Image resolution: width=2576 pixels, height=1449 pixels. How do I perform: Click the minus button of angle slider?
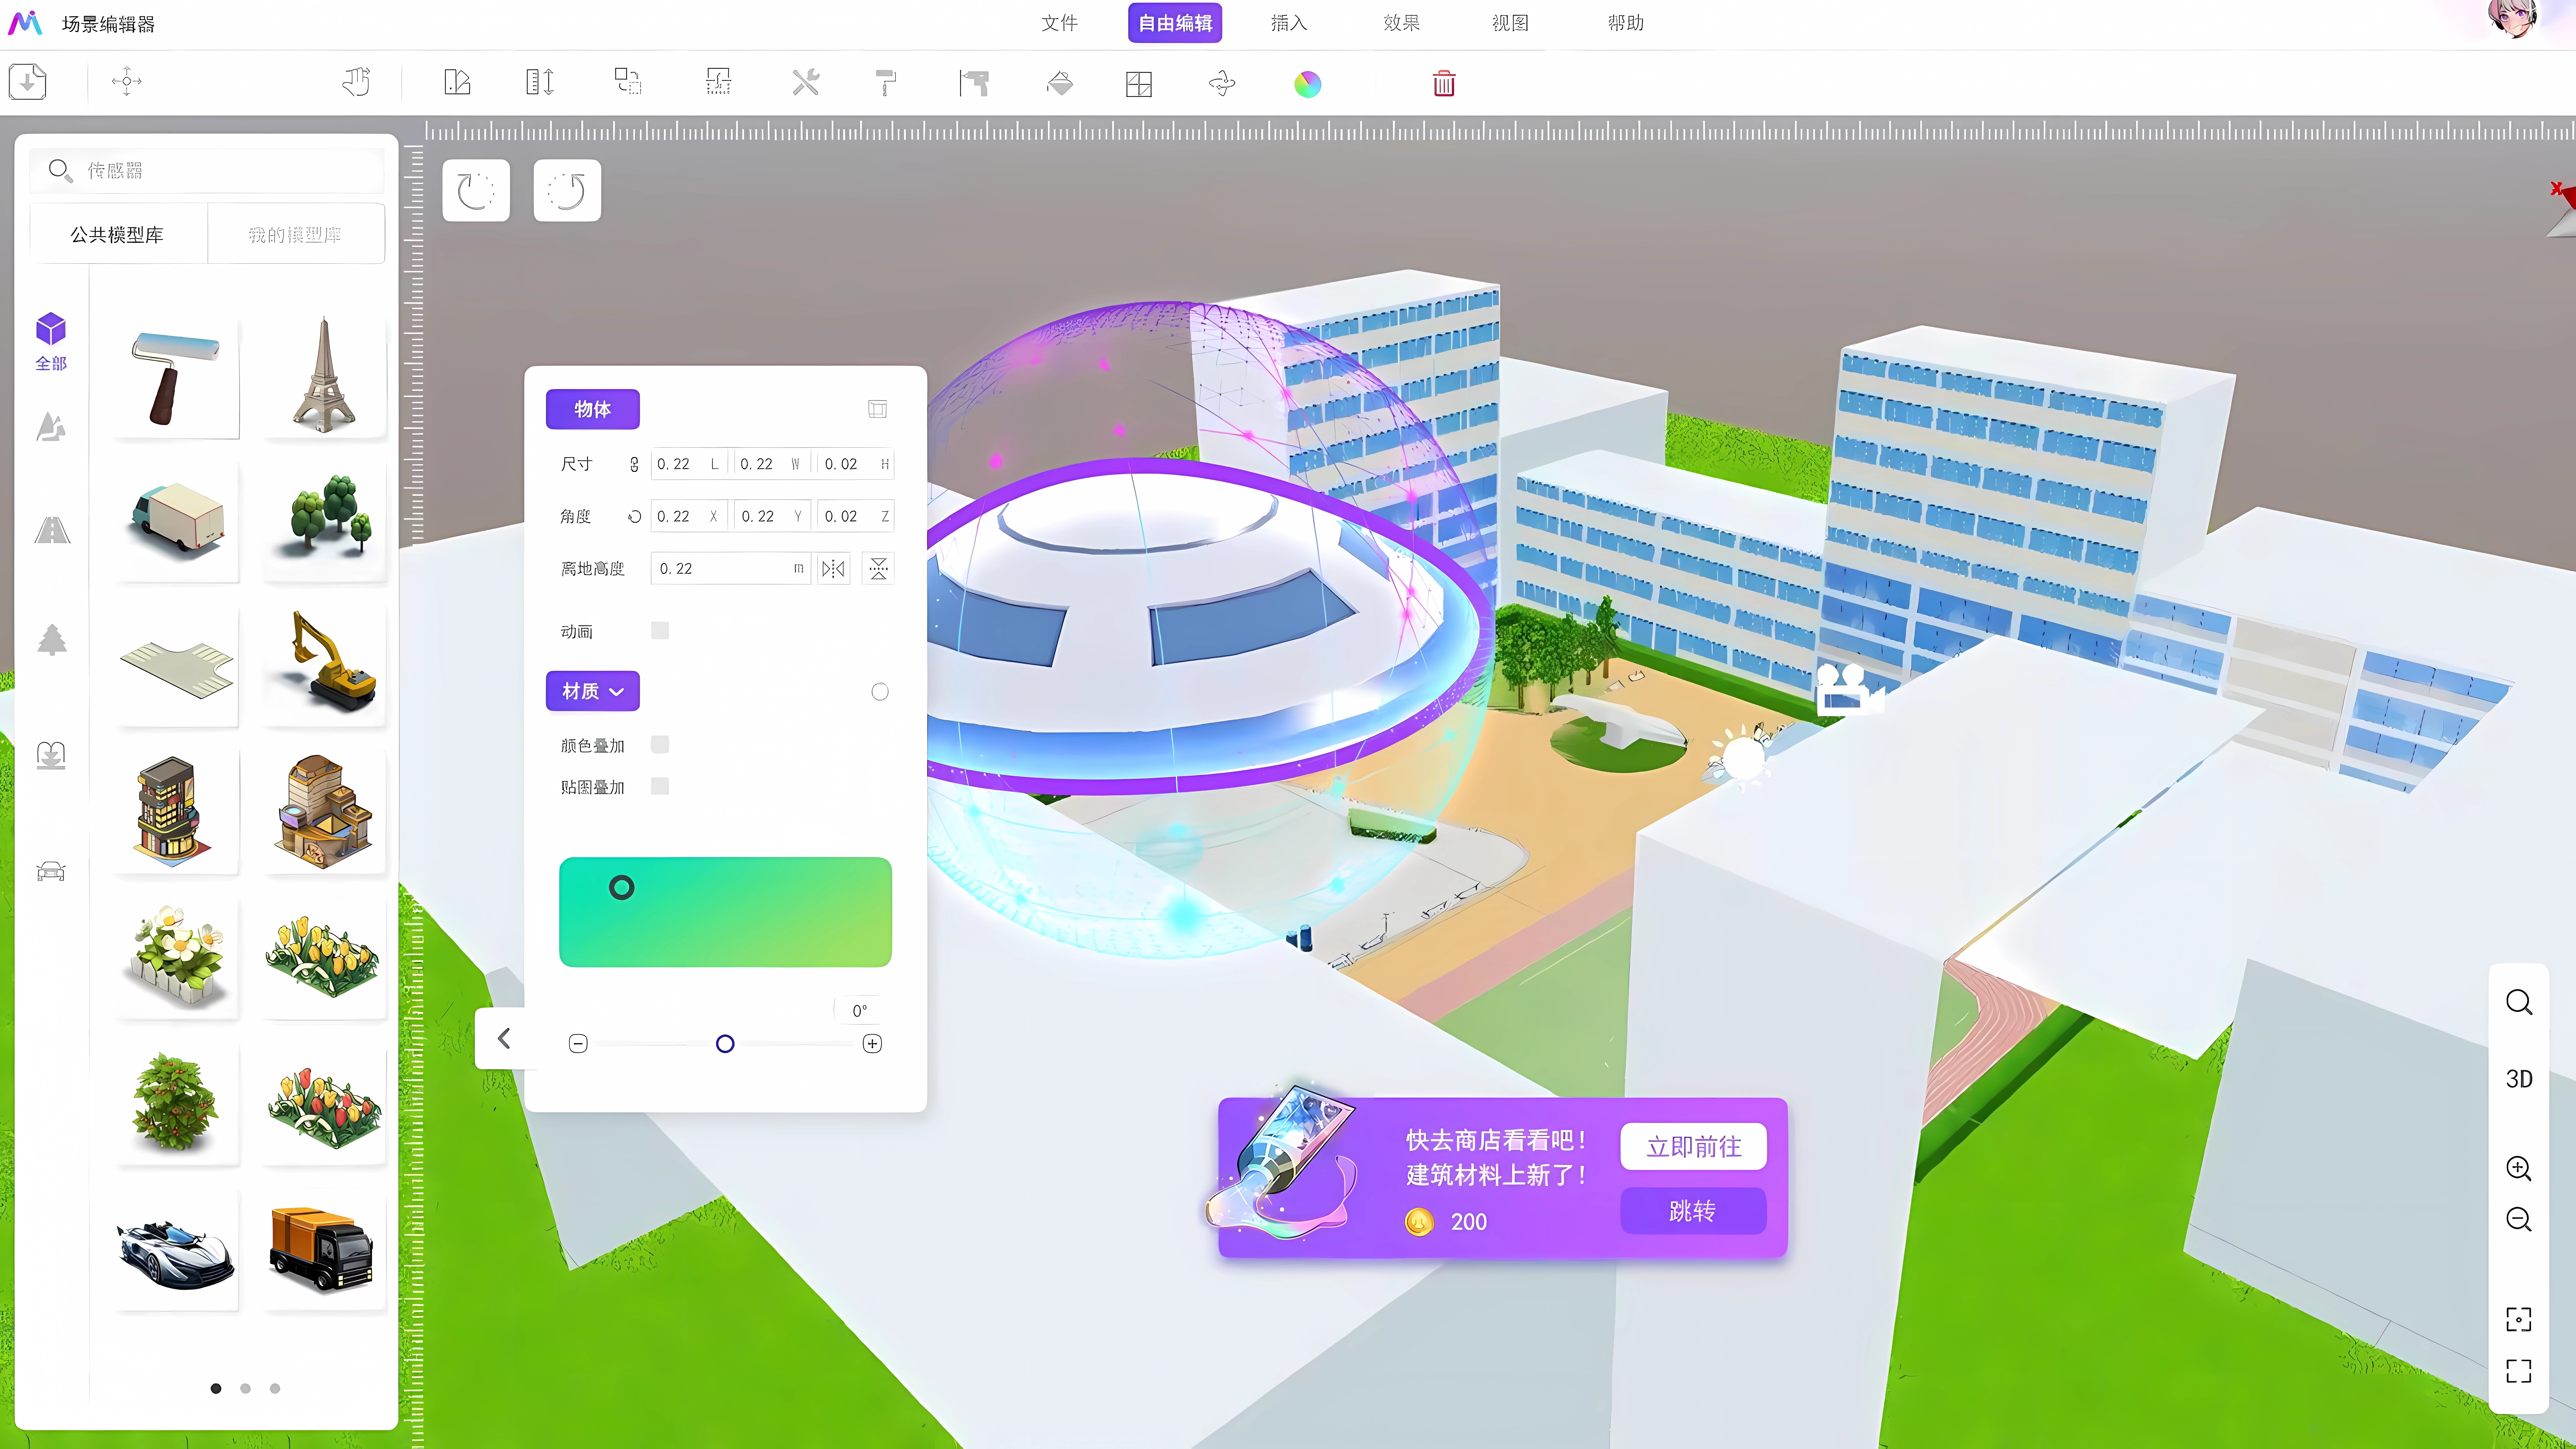coord(578,1044)
